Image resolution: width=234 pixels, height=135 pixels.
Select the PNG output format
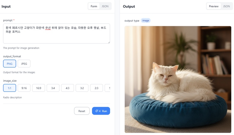(10, 64)
